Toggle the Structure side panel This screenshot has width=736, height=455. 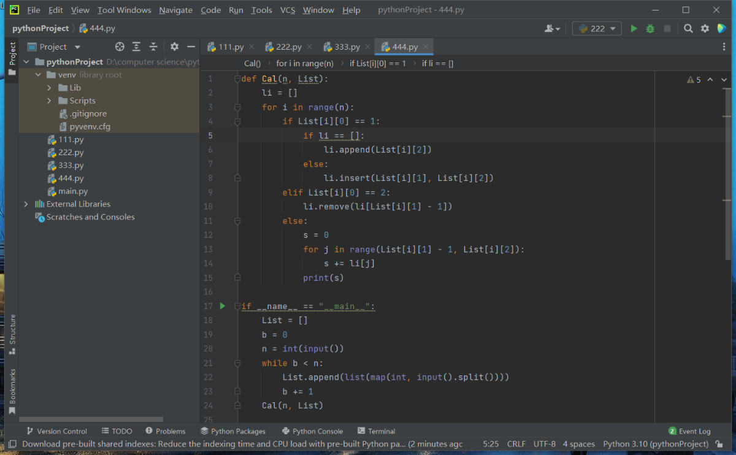[12, 334]
